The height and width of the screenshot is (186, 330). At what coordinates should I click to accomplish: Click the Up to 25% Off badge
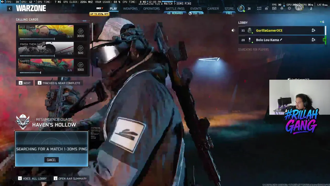click(99, 14)
